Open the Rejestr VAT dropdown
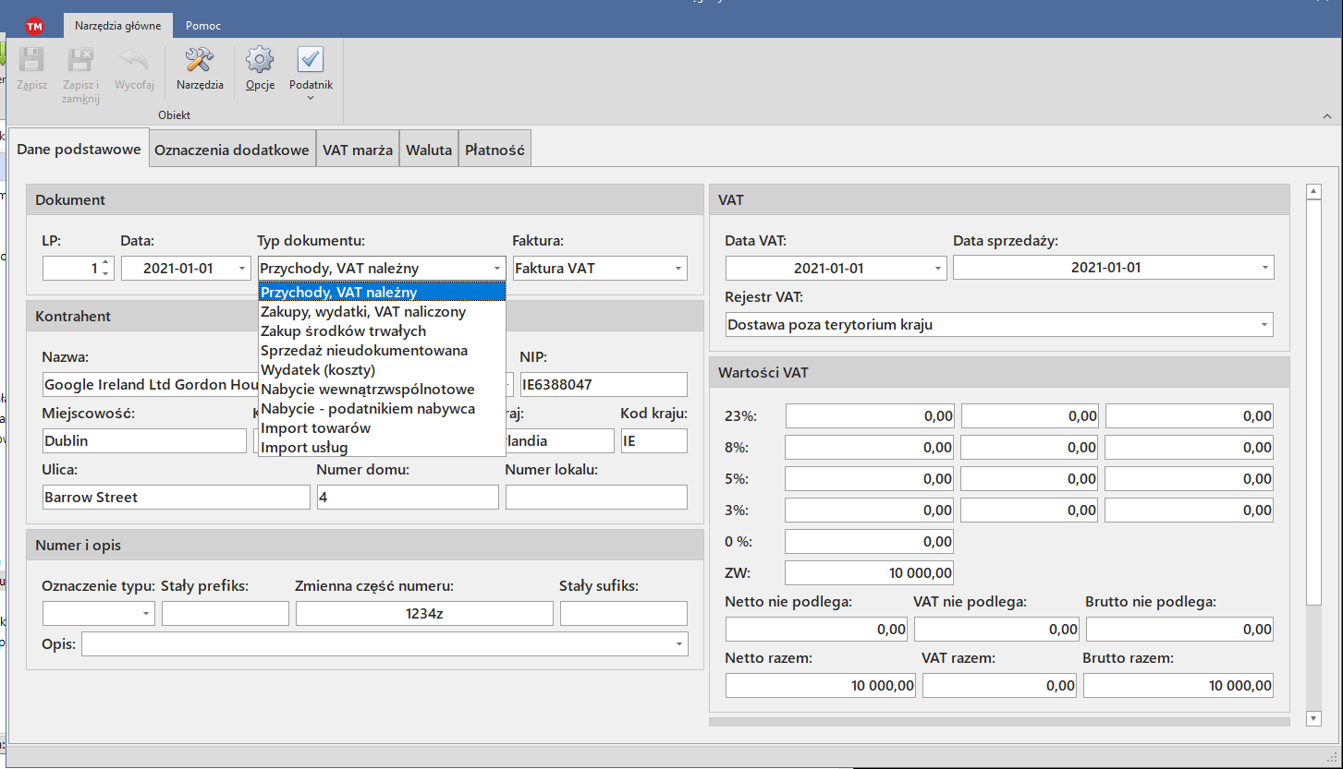This screenshot has height=769, width=1343. 1264,325
